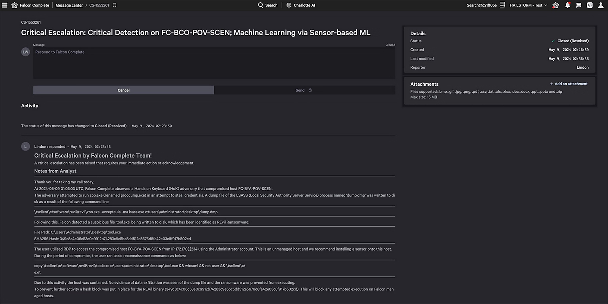Click the Falcon Complete logo icon

(14, 5)
